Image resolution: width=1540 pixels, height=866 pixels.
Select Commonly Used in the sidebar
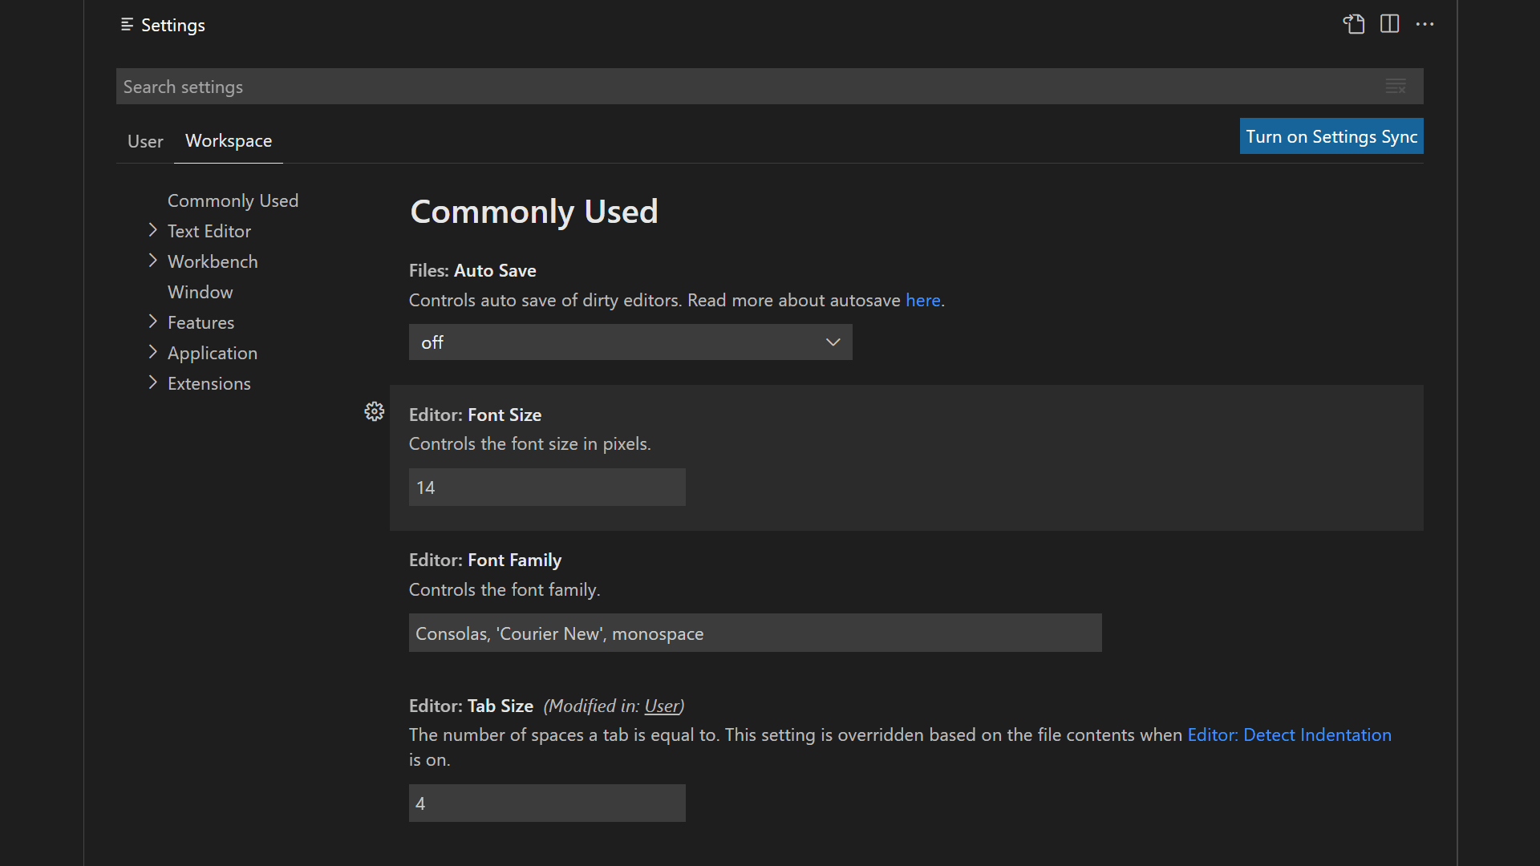(233, 200)
